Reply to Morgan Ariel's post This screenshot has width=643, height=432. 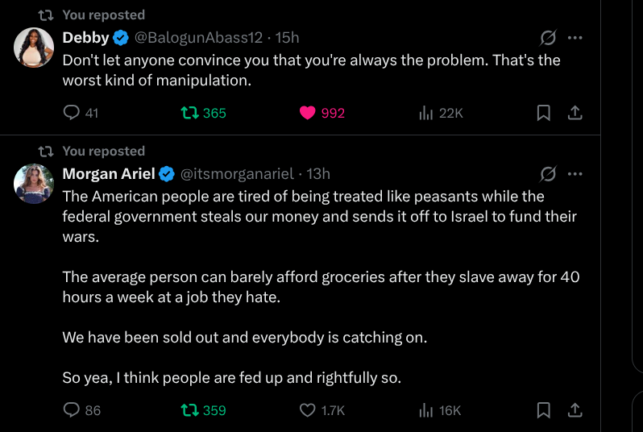tap(72, 410)
